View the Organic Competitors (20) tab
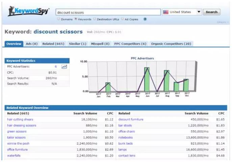Viewport: 232px width, 162px height. click(x=171, y=44)
